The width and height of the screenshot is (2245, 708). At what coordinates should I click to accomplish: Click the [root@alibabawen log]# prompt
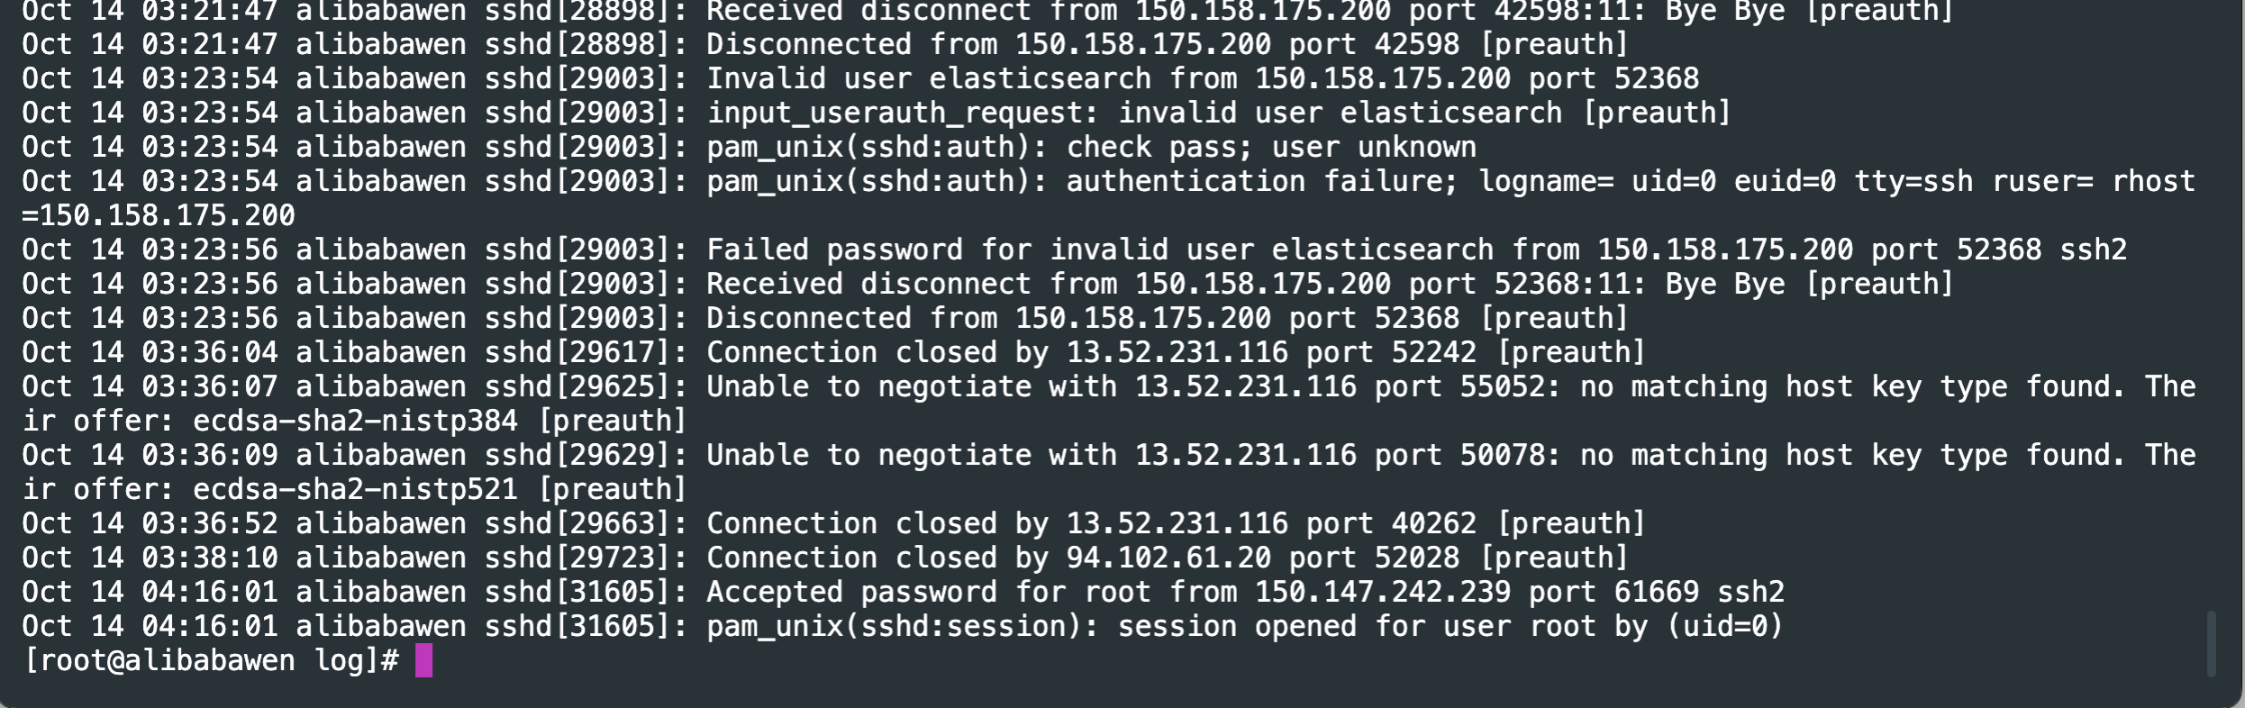tap(211, 660)
